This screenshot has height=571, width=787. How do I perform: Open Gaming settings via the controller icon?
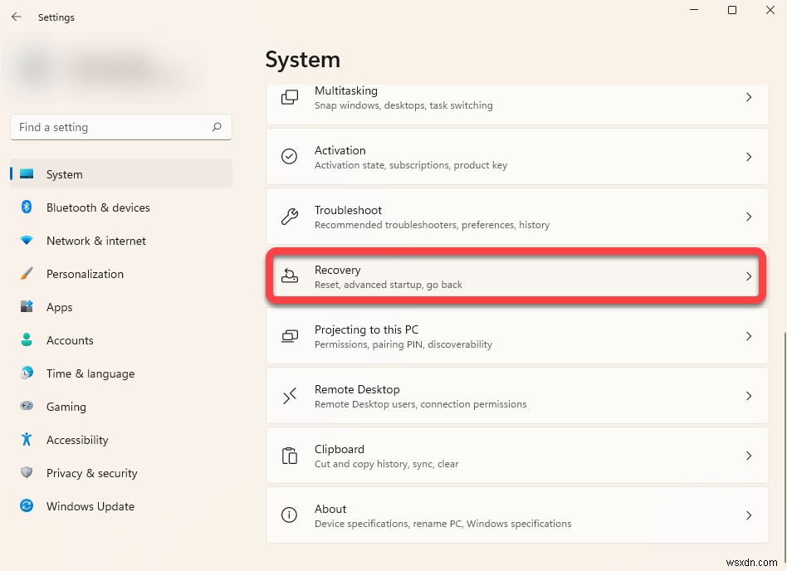pyautogui.click(x=26, y=407)
